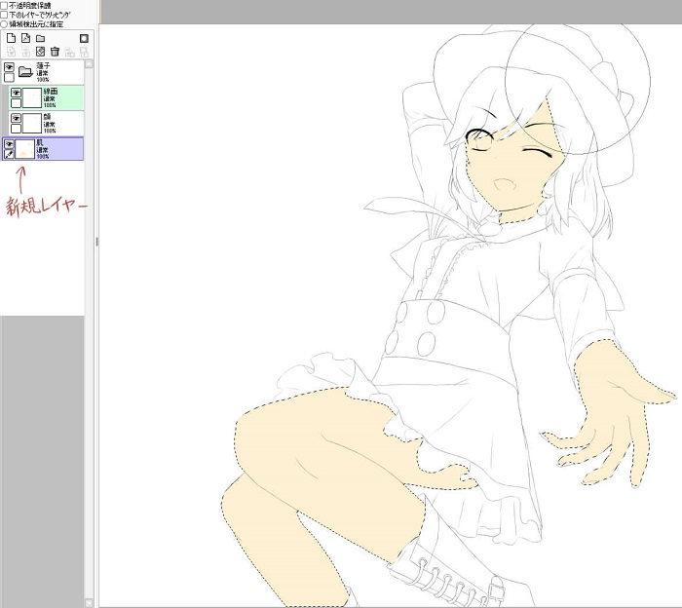Hide the 線画 layer

coord(17,94)
